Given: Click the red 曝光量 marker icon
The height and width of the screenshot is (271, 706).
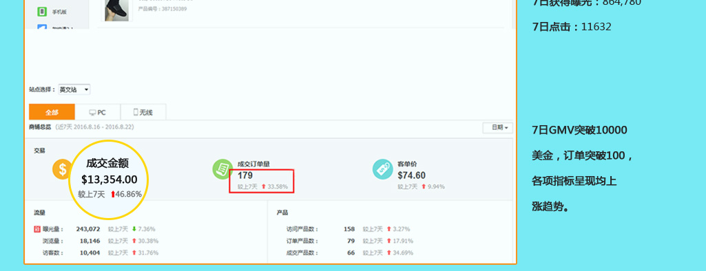Looking at the screenshot, I should click(x=37, y=229).
